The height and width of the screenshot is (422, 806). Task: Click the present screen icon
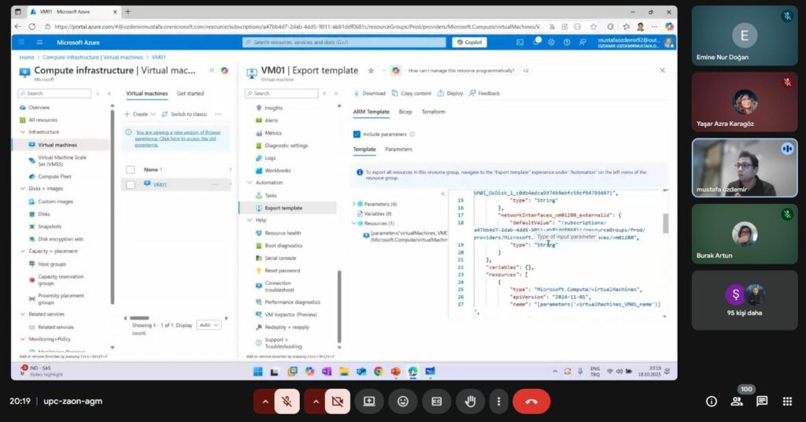pyautogui.click(x=369, y=402)
